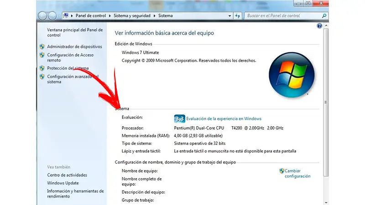Click the 'Grupo de trabajo:' label
This screenshot has width=365, height=205.
point(138,200)
